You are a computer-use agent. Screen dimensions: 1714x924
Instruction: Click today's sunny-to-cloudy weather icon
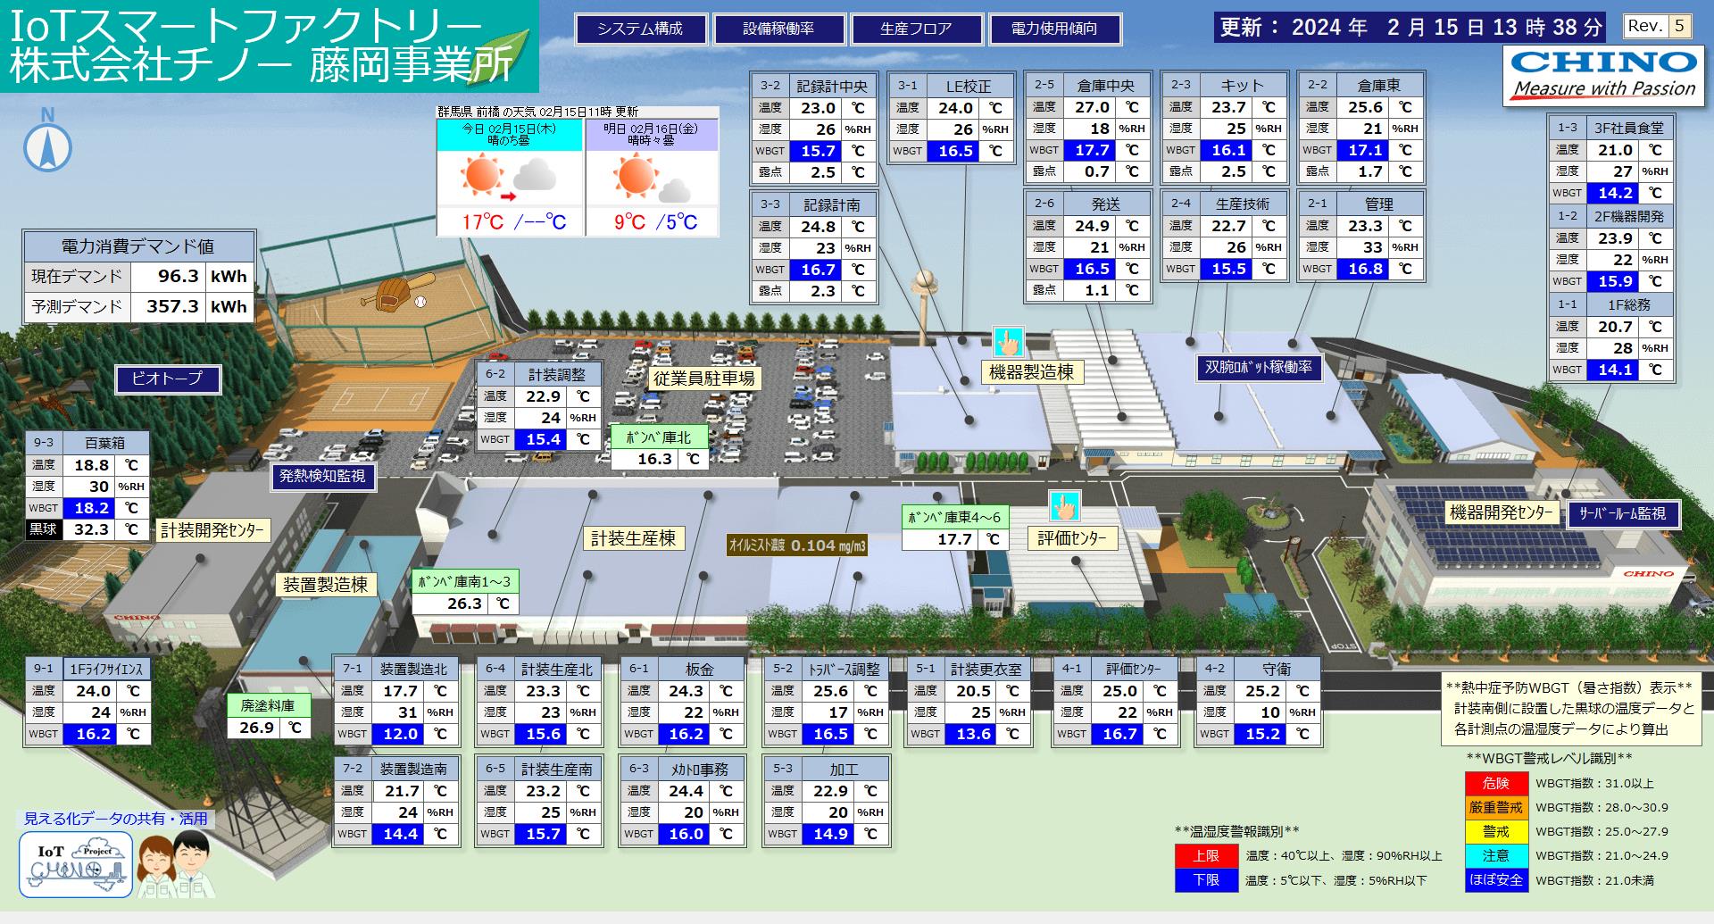(x=510, y=177)
